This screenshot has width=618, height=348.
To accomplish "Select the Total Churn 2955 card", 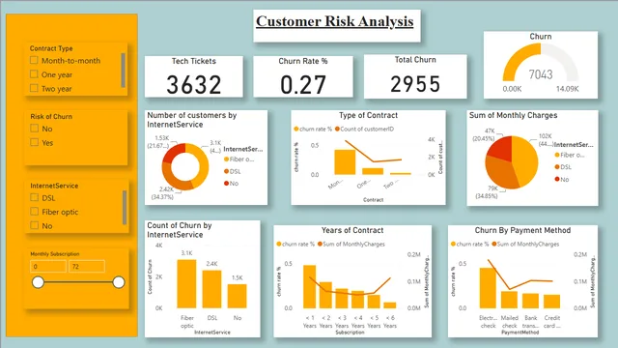I will pos(415,76).
